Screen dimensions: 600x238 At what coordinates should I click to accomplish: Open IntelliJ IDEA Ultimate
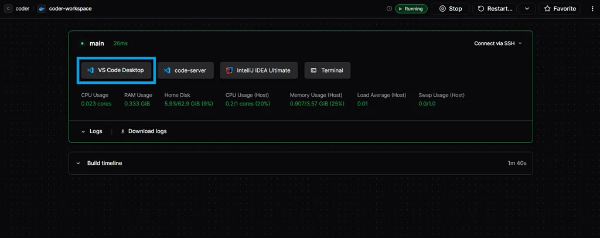258,70
